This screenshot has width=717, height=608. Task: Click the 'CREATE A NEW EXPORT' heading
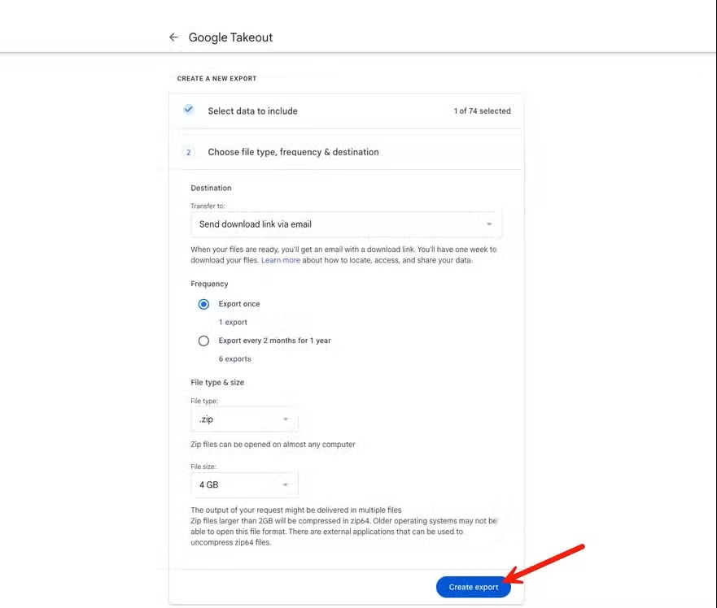pyautogui.click(x=216, y=79)
